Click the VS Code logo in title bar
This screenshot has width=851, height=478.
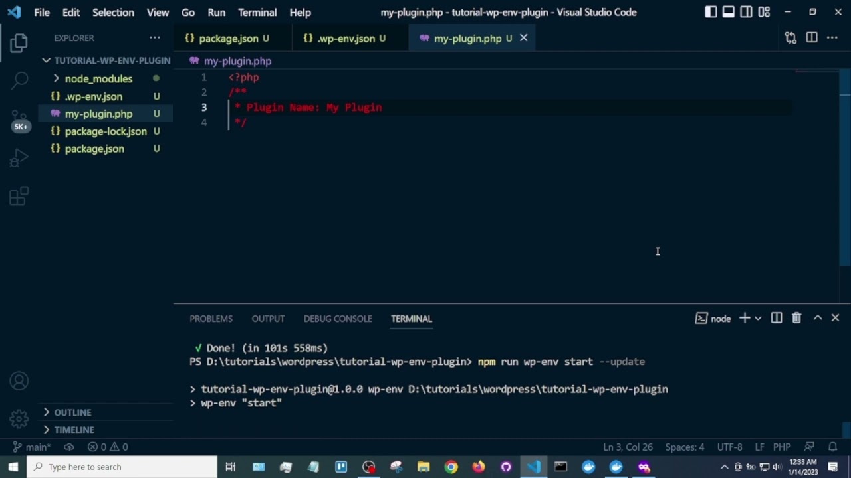point(14,12)
